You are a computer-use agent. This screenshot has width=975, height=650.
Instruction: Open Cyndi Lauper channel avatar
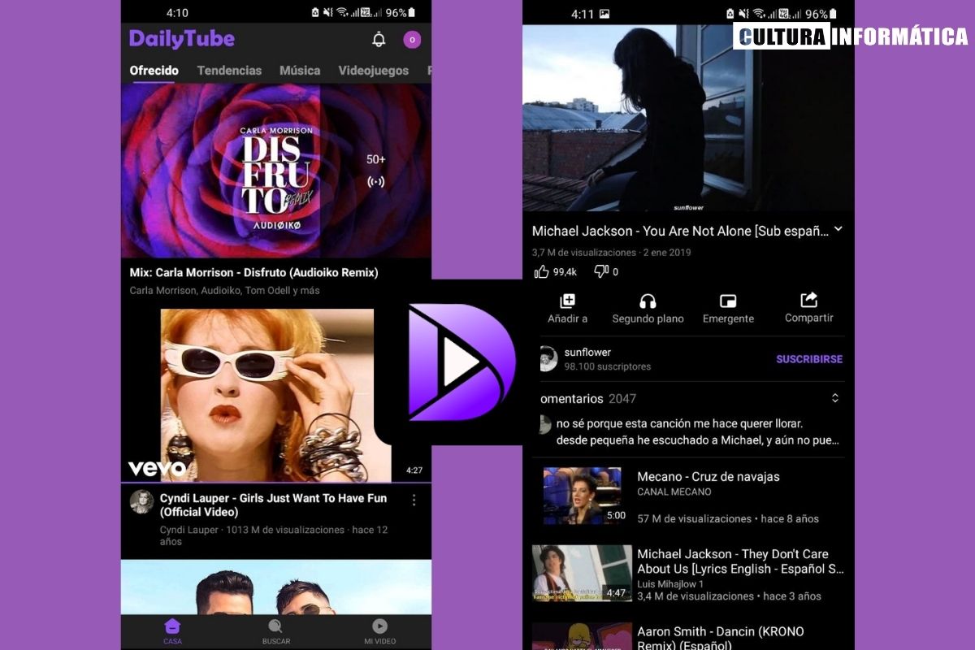(x=141, y=502)
